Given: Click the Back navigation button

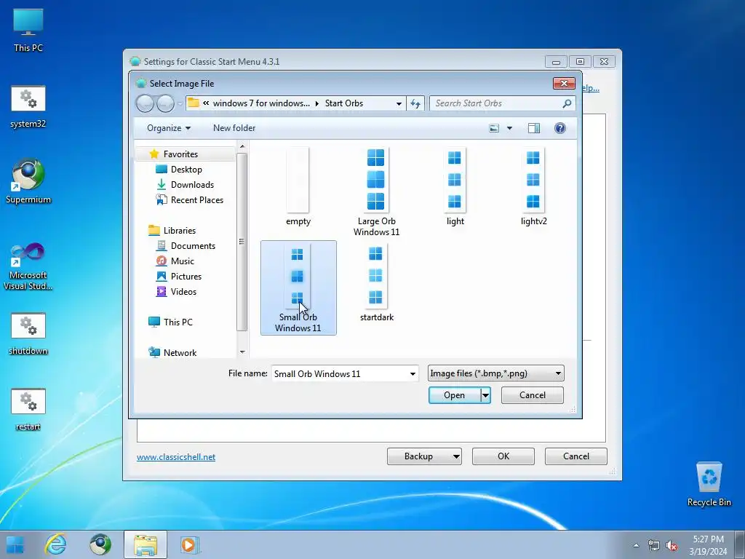Looking at the screenshot, I should pos(145,103).
